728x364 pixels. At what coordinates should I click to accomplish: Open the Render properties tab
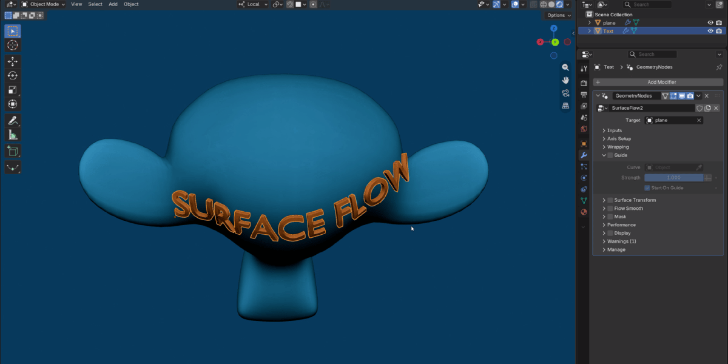click(584, 83)
